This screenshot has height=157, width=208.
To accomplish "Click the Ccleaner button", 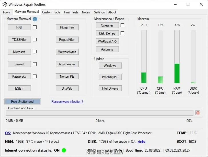I will coord(107,25).
